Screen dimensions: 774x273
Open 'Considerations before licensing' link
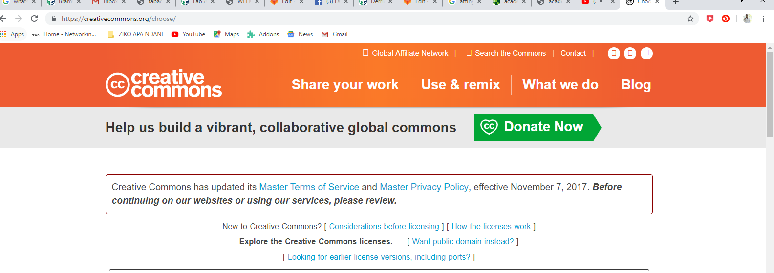click(384, 227)
